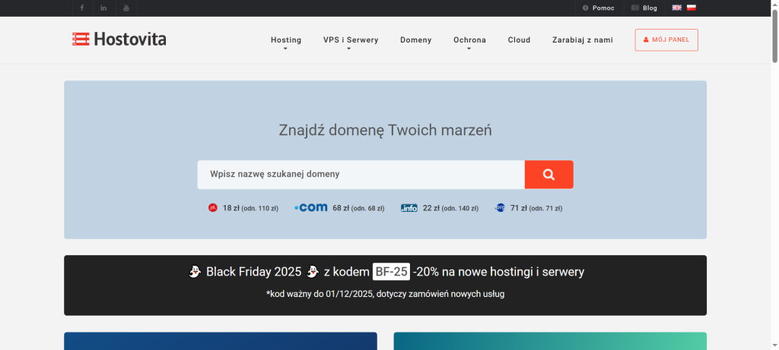Open the Domeny menu item

[415, 40]
